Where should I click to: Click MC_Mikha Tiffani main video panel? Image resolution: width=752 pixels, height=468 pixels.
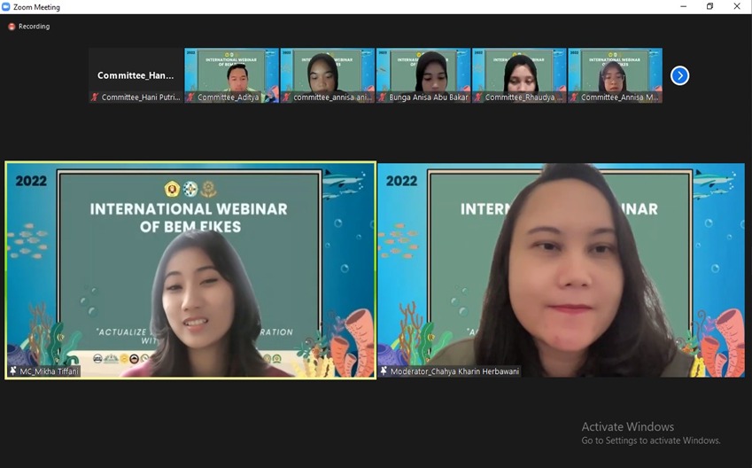(x=190, y=266)
